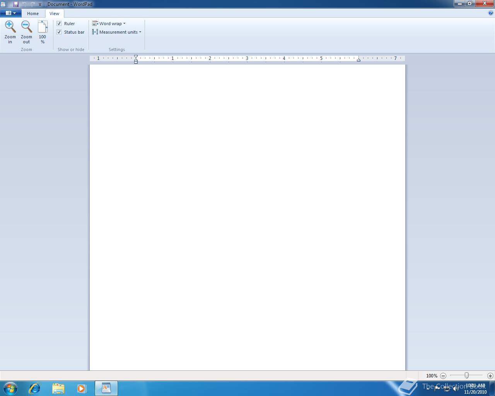Click the plus zoom button in status bar
This screenshot has width=495, height=396.
click(490, 376)
